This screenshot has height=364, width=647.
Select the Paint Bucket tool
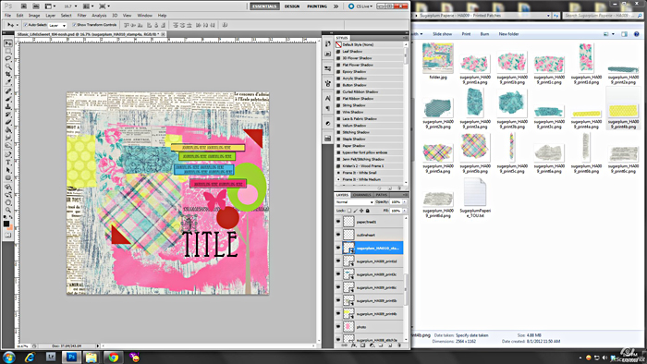pyautogui.click(x=7, y=130)
